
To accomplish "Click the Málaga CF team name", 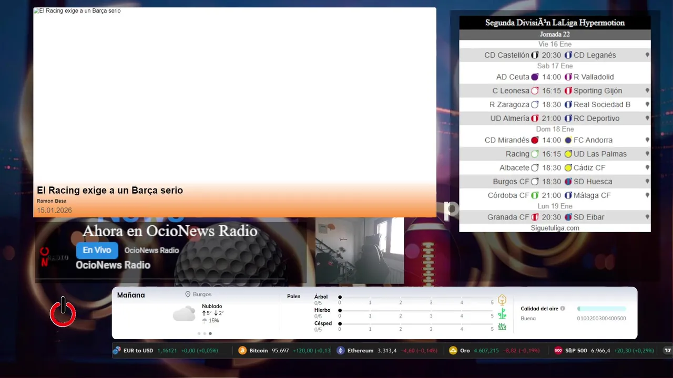I will pyautogui.click(x=592, y=195).
